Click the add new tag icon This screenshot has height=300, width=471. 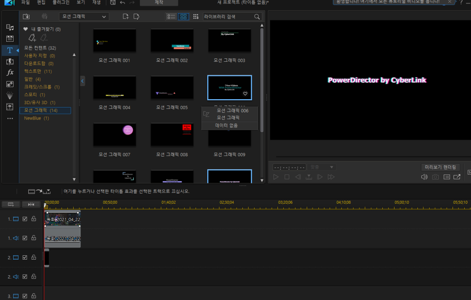click(32, 38)
